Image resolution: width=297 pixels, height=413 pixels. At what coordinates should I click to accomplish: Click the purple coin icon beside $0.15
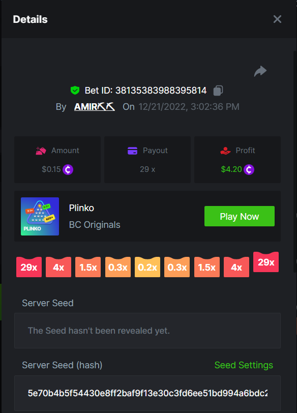(68, 169)
